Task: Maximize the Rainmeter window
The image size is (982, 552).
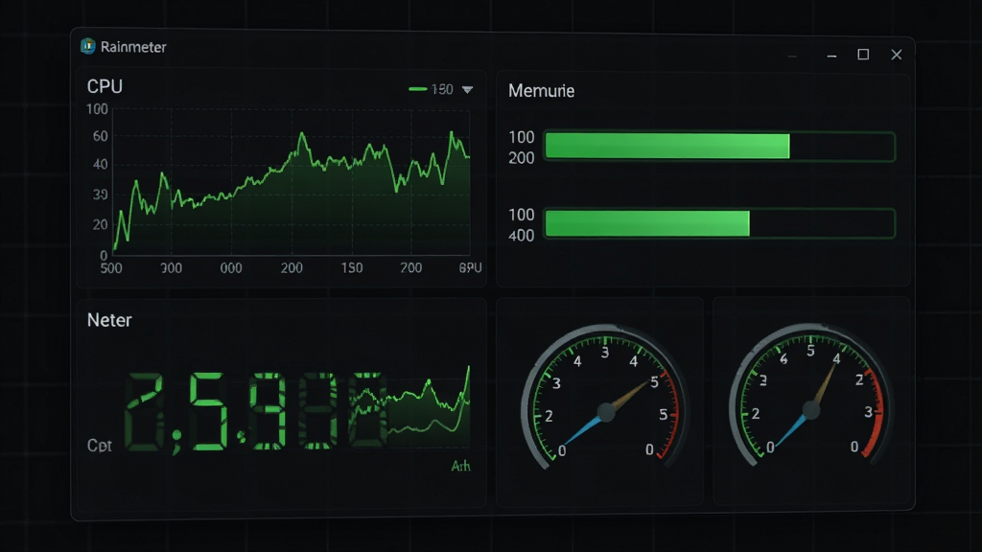Action: [863, 55]
